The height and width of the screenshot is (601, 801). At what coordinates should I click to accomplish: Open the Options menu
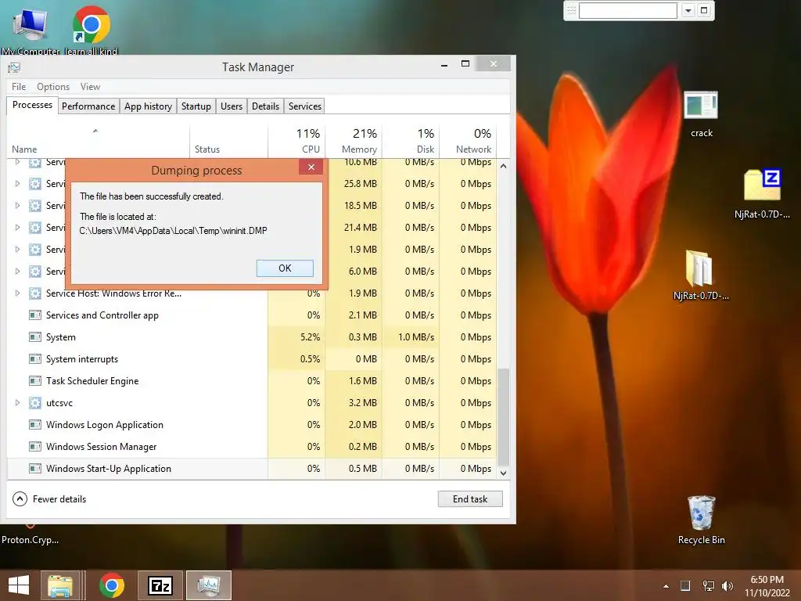coord(53,87)
